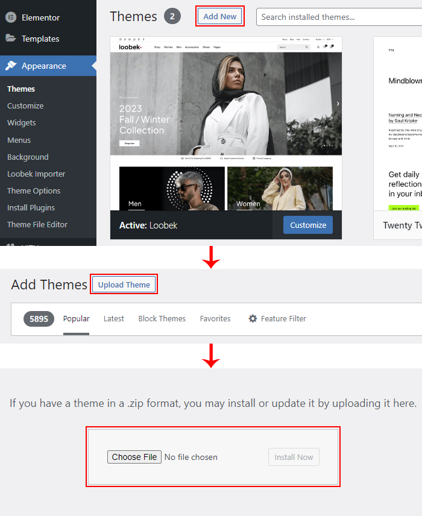Click the Elementor icon in sidebar
This screenshot has height=516, width=422.
coord(11,17)
